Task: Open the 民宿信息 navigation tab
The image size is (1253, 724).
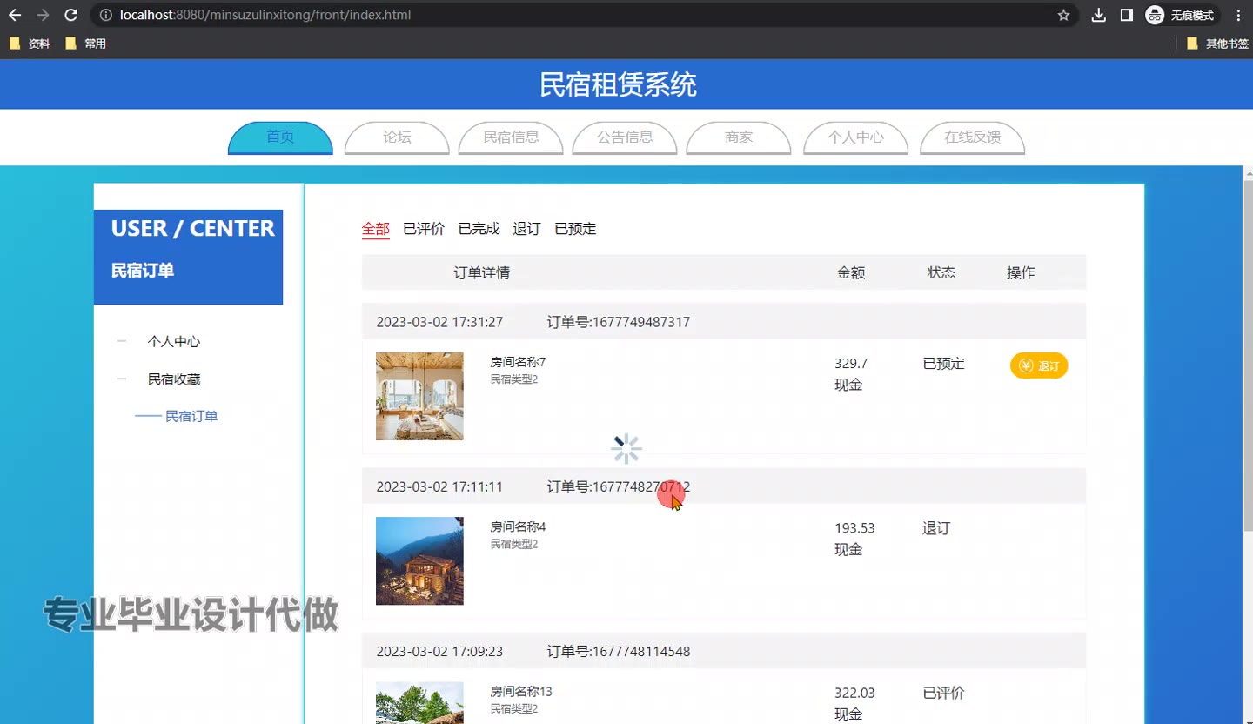Action: point(512,137)
